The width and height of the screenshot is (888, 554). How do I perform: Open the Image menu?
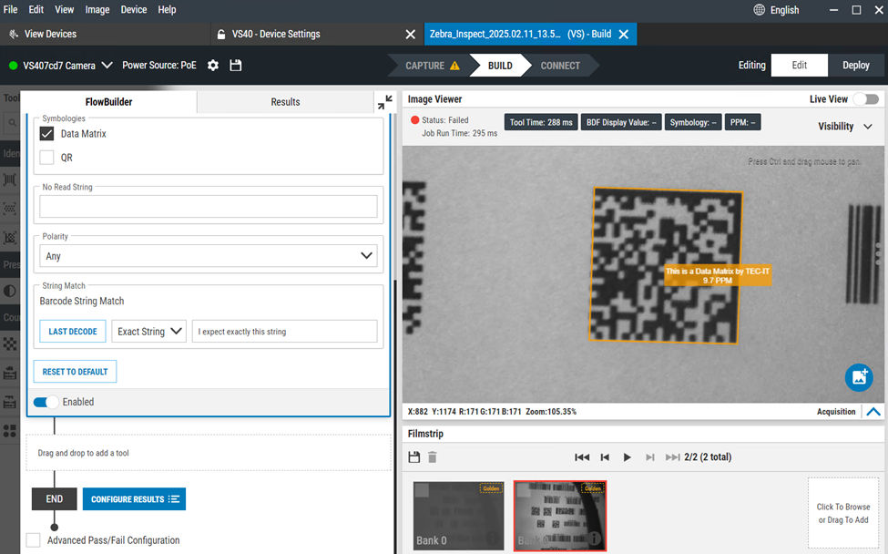pyautogui.click(x=97, y=10)
